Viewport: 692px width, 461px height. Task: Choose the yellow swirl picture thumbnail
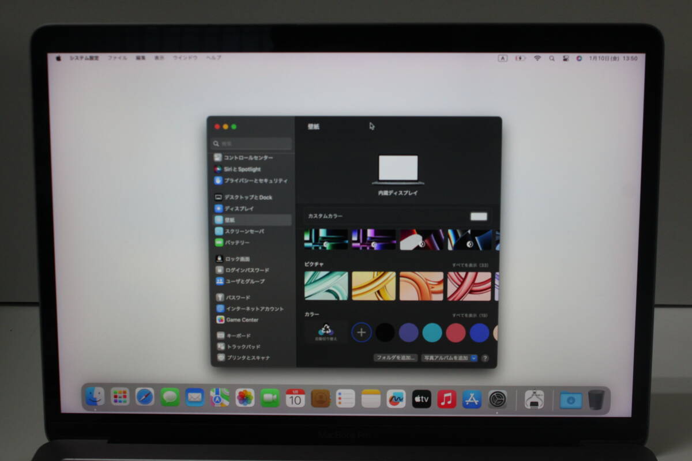pyautogui.click(x=374, y=286)
